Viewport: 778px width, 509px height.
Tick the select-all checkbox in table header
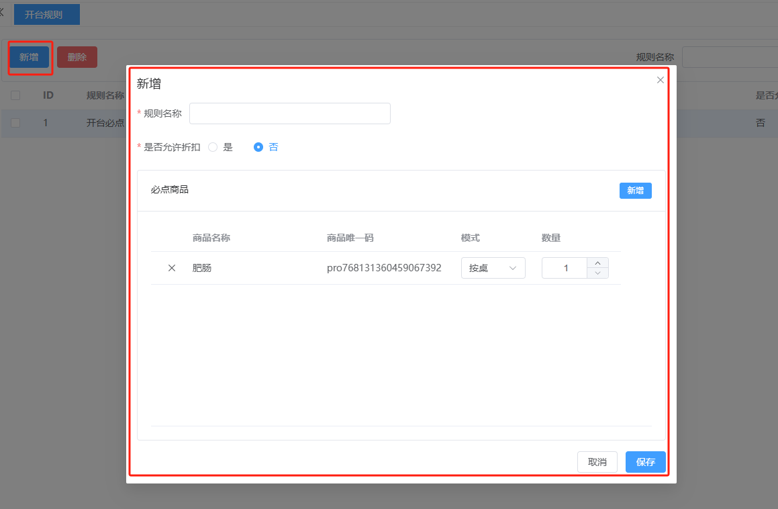(x=15, y=95)
